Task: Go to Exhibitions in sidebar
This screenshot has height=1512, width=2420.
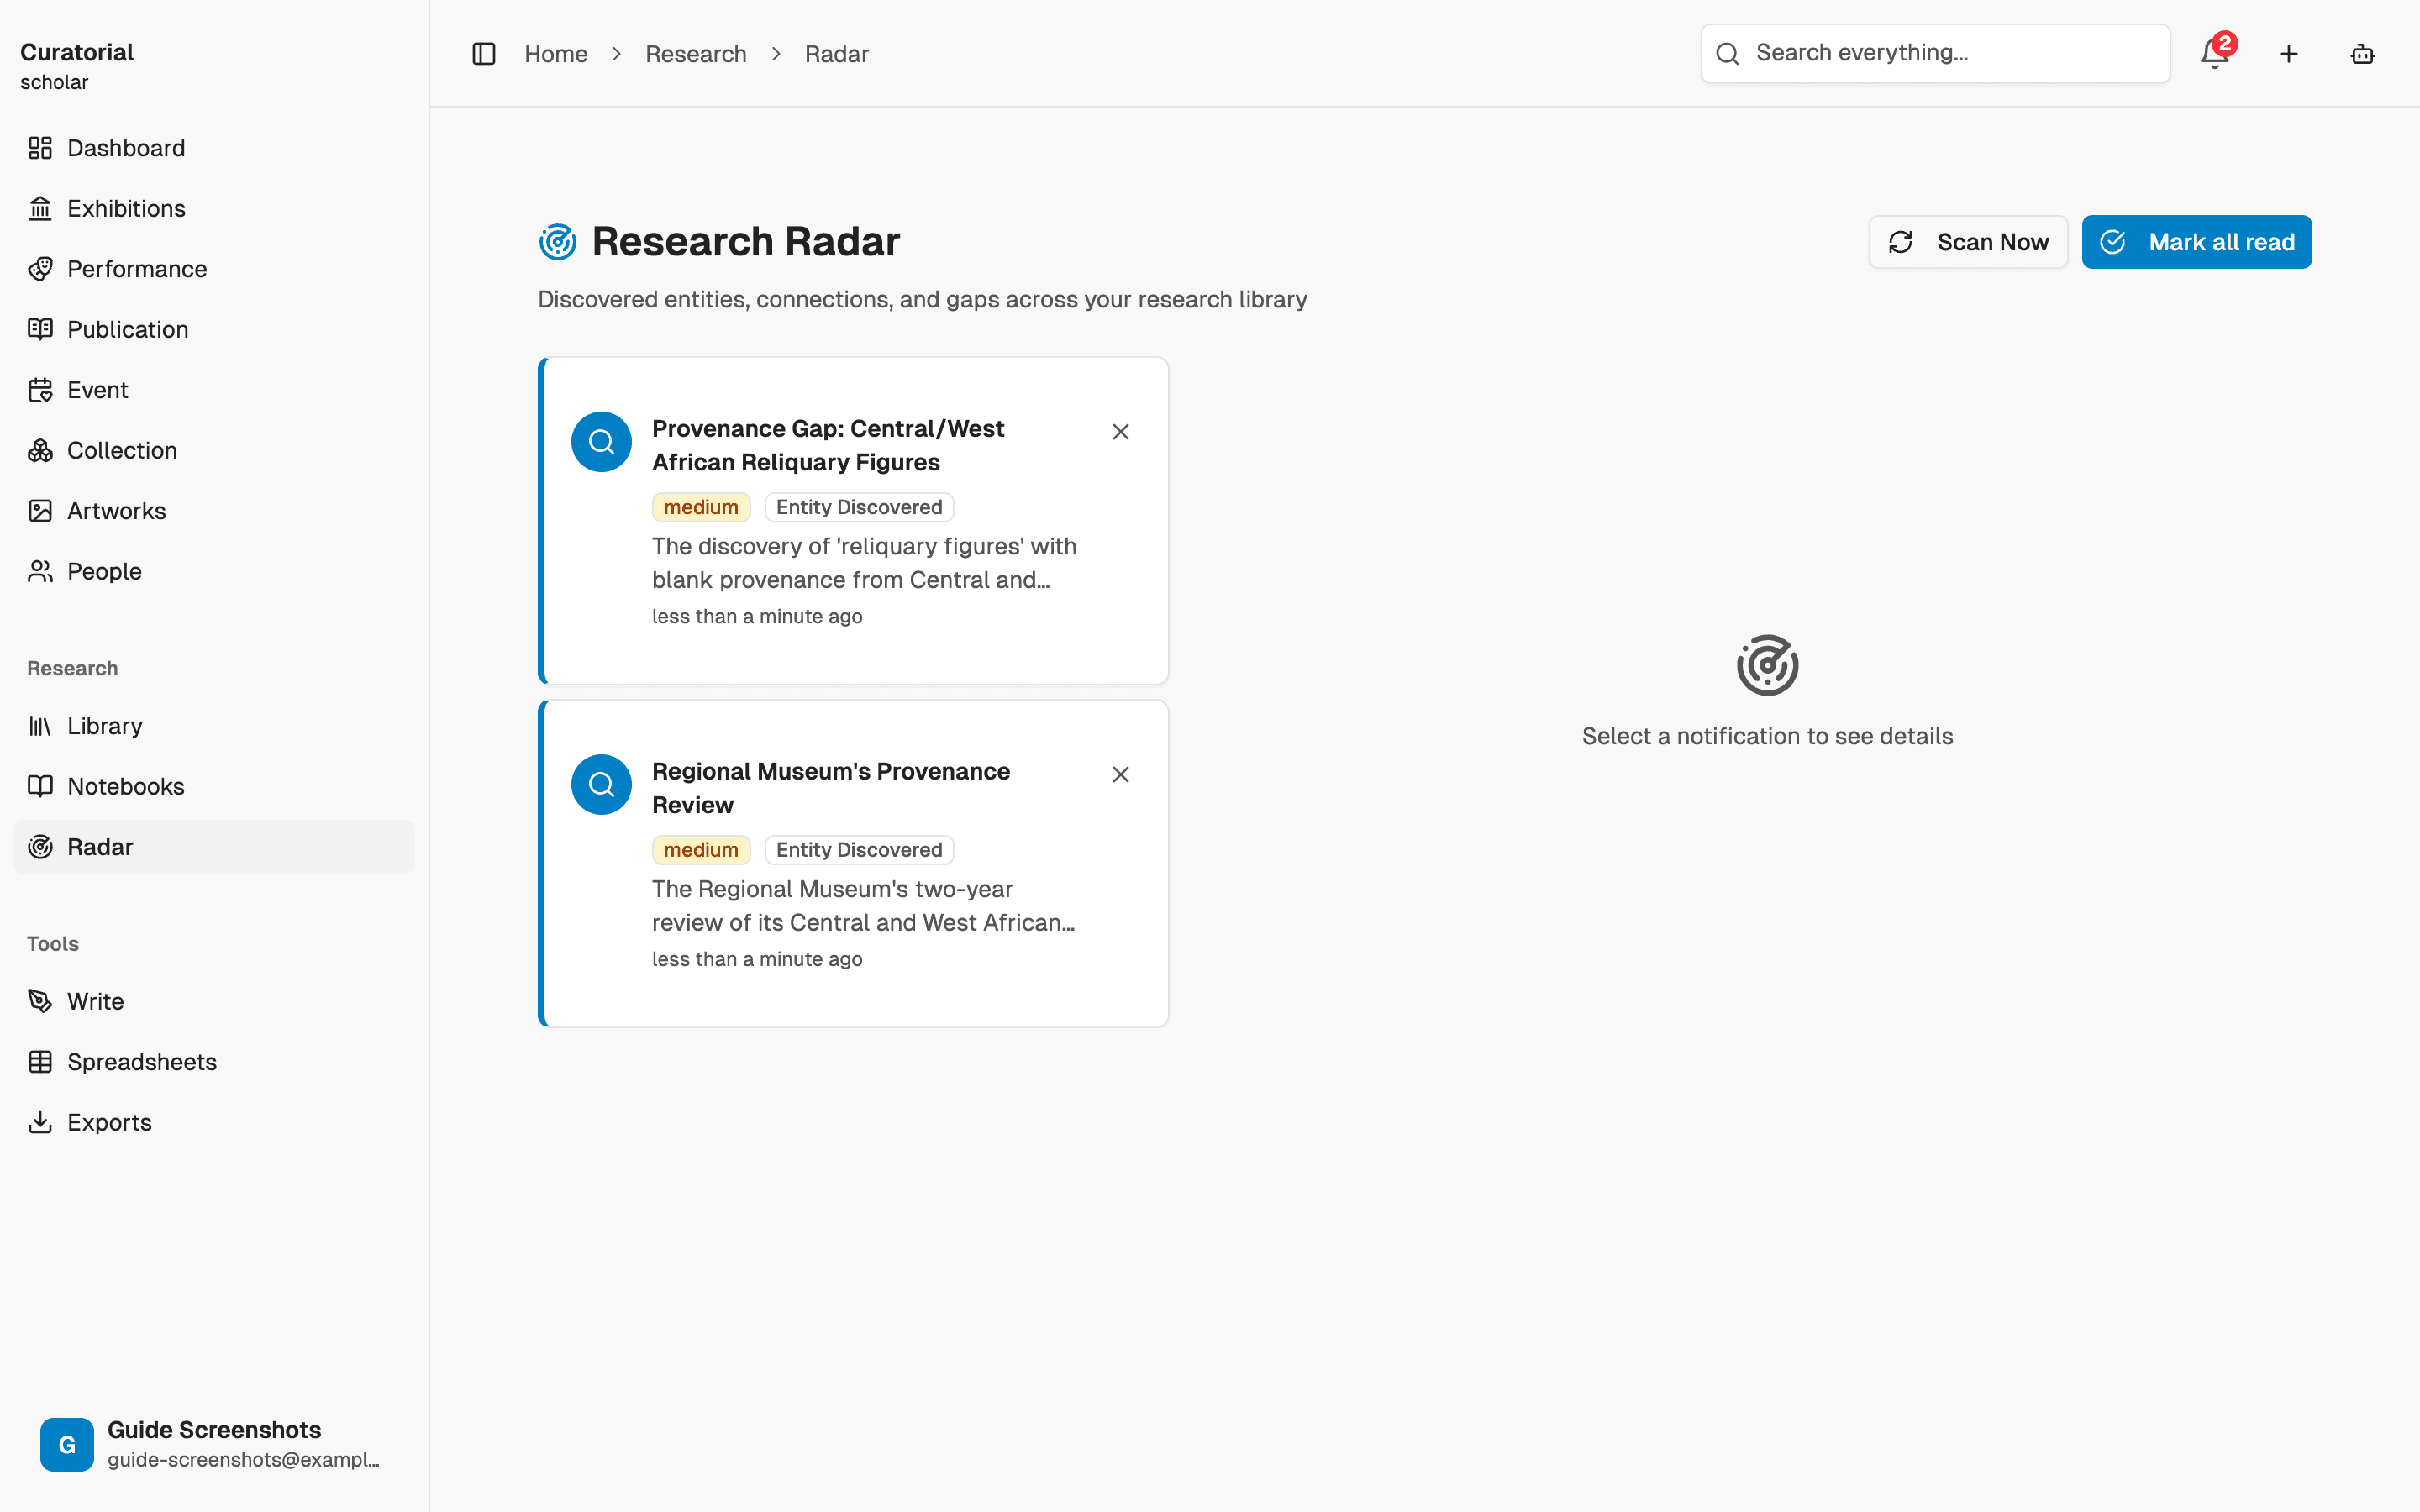Action: click(214, 208)
